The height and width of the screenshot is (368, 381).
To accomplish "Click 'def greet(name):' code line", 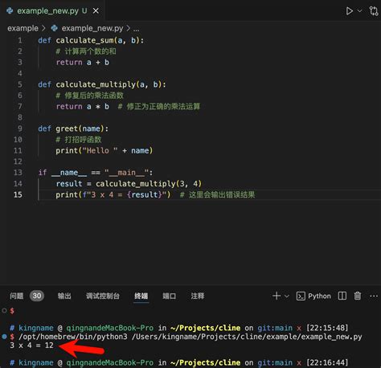I will coord(73,129).
